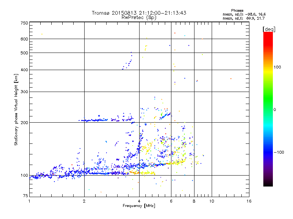Click the "Frequency [MHz]" axis label
The height and width of the screenshot is (219, 293).
click(139, 206)
